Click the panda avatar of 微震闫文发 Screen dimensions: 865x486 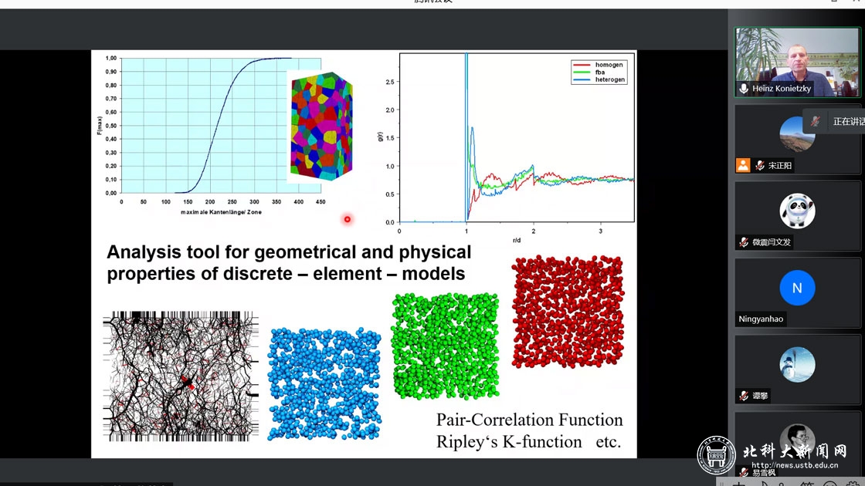click(797, 211)
